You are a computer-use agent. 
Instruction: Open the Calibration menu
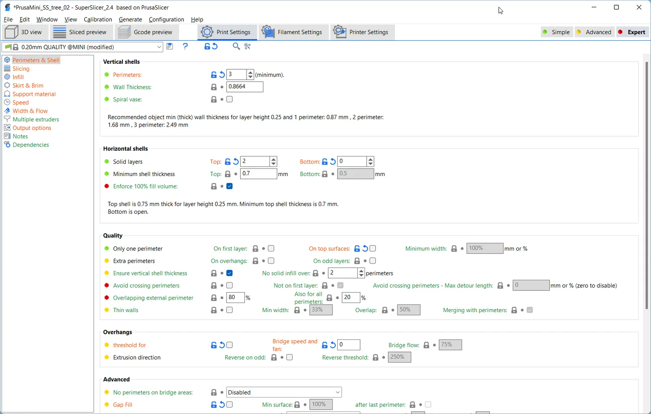[98, 20]
